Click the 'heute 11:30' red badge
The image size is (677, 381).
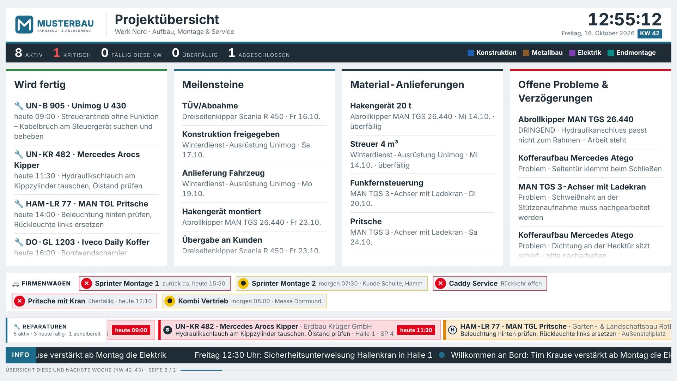pyautogui.click(x=416, y=330)
